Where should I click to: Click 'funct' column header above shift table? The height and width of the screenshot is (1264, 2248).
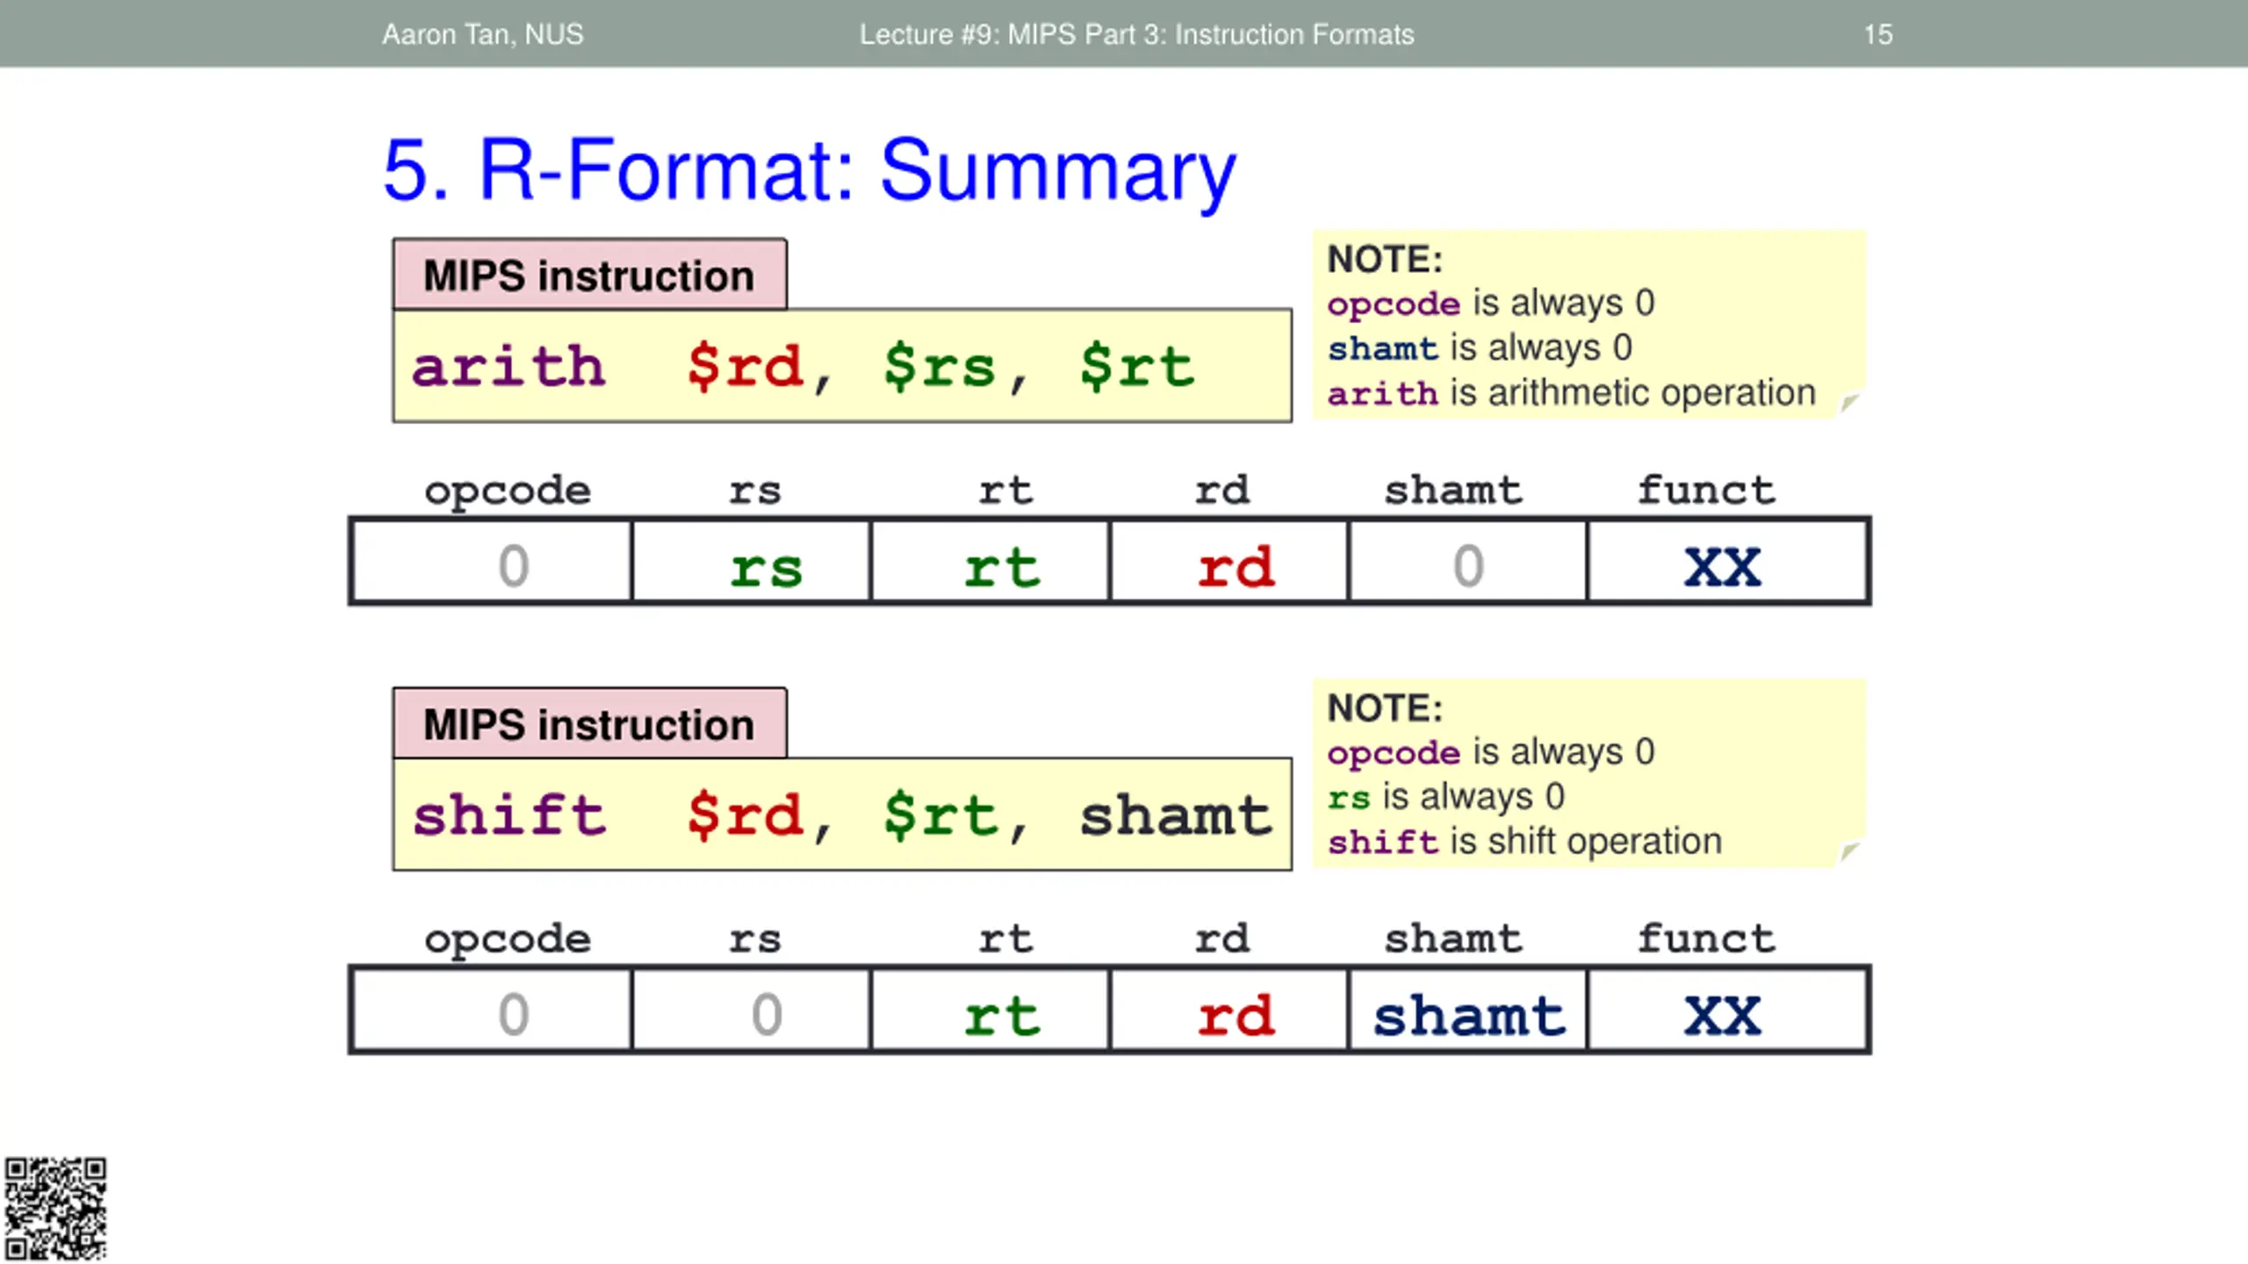coord(1705,938)
